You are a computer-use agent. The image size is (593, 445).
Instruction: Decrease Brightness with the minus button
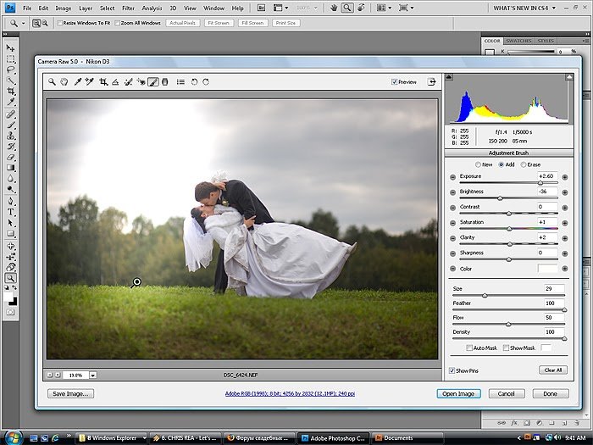453,192
